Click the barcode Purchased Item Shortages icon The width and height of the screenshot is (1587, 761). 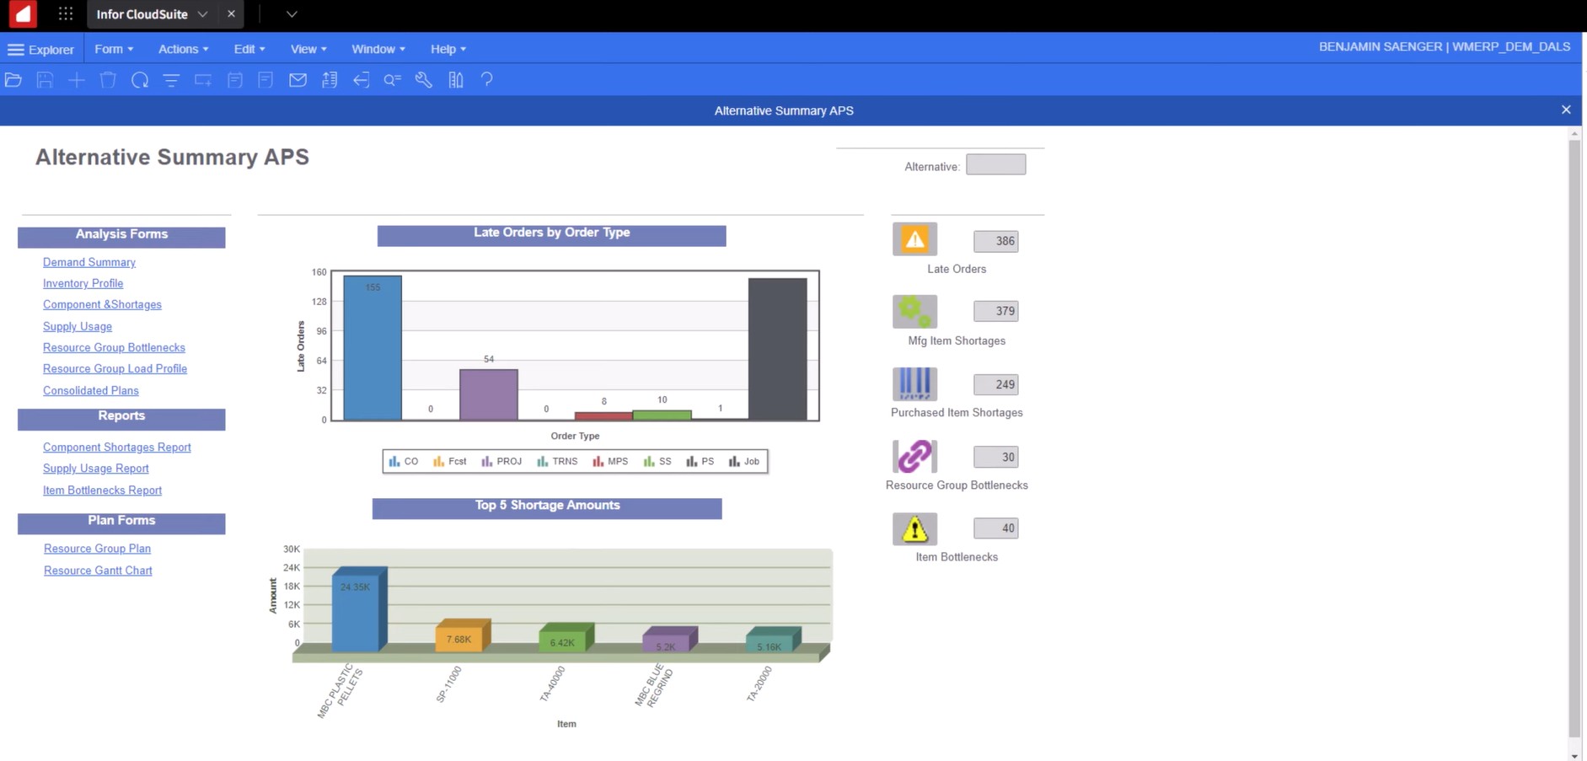click(914, 383)
